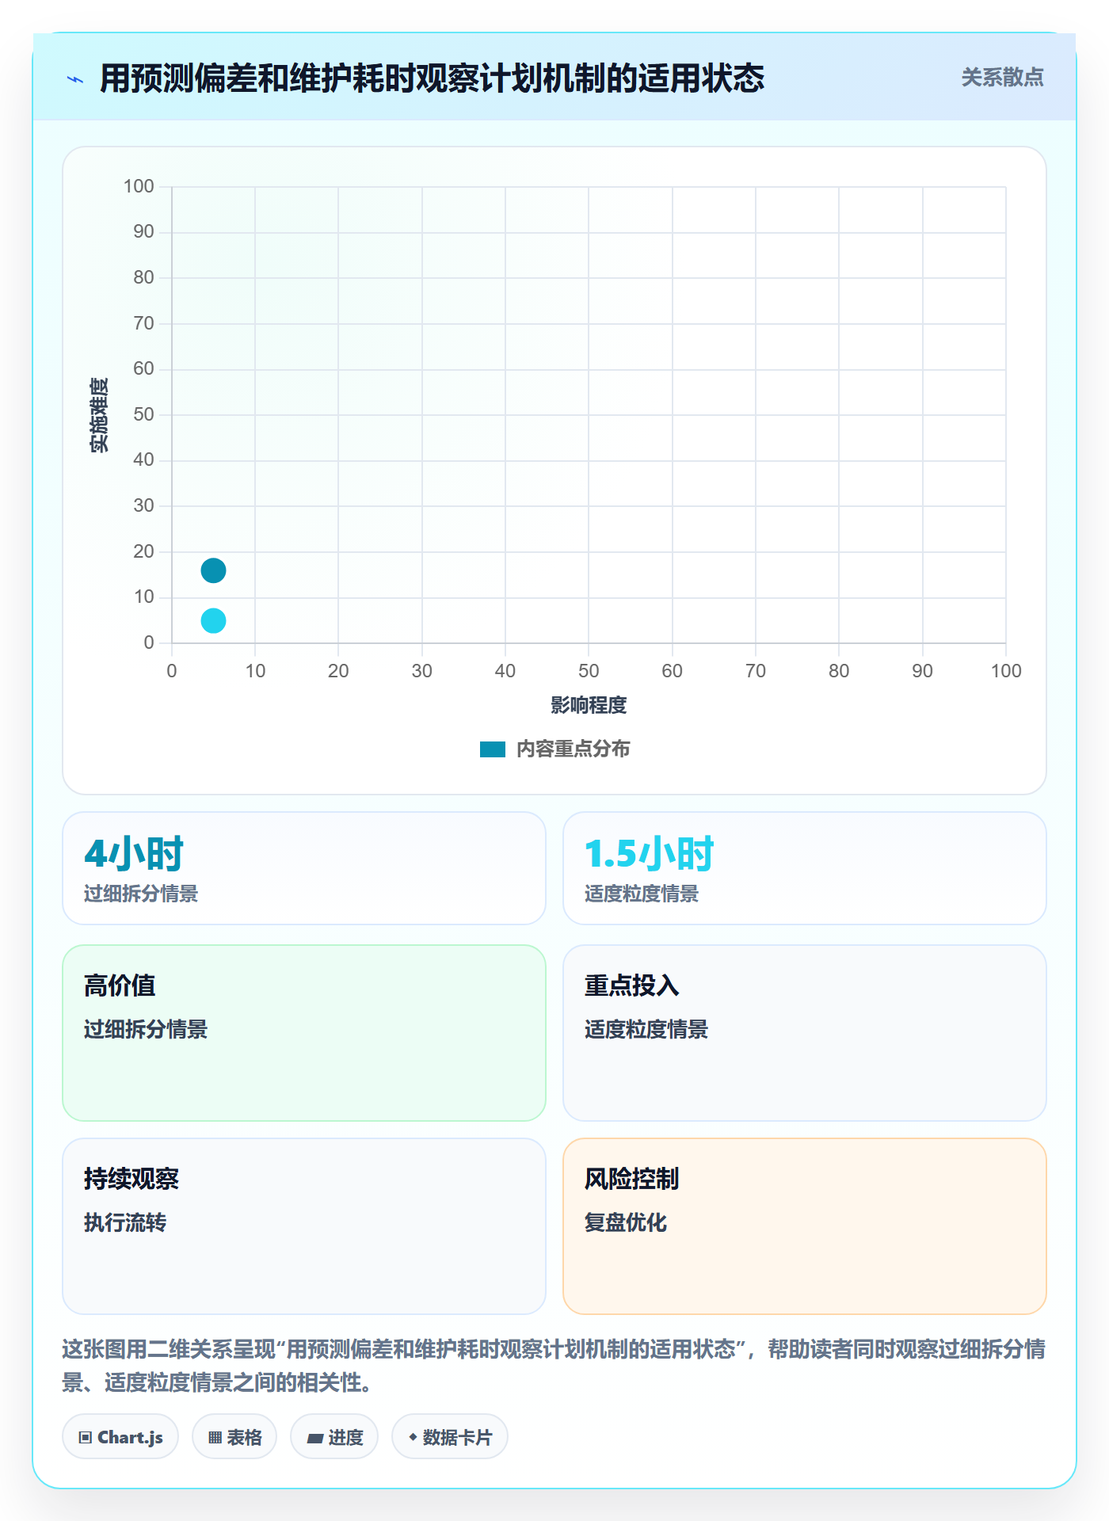The width and height of the screenshot is (1109, 1521).
Task: Click the 数据卡片 tag chip
Action: pos(450,1437)
